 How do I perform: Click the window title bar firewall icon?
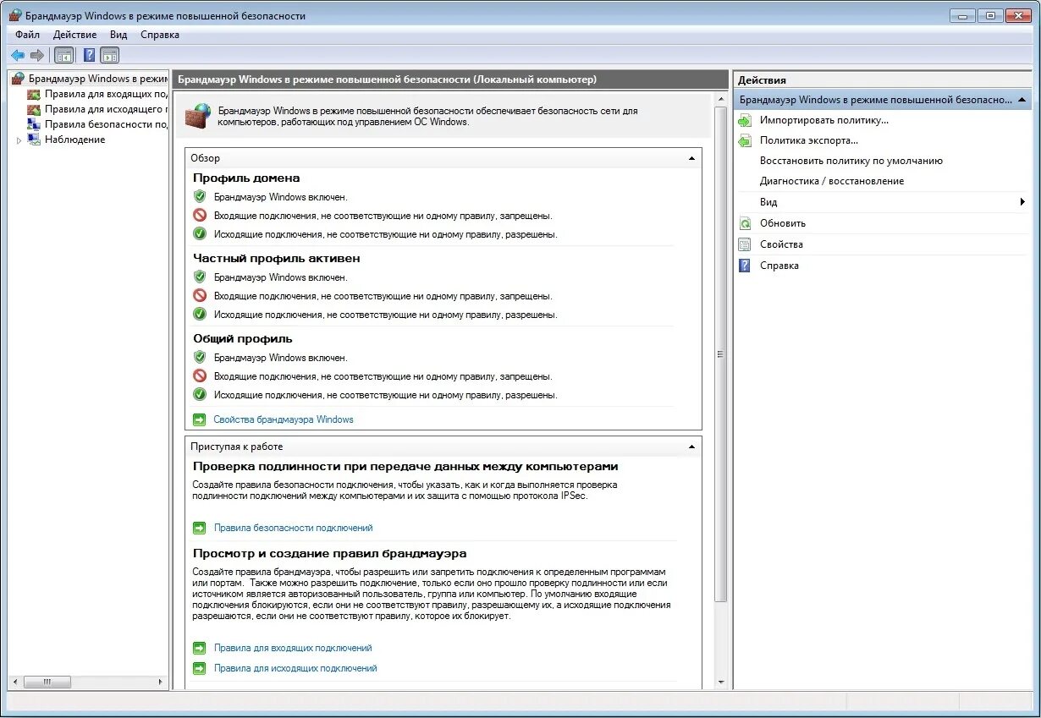tap(15, 15)
